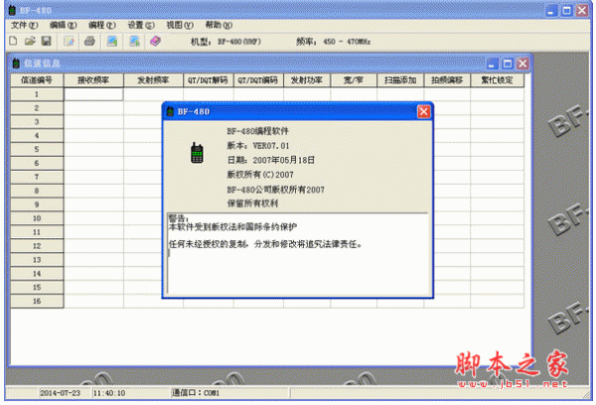
Task: Click channel 1 receive frequency input cell
Action: 93,94
